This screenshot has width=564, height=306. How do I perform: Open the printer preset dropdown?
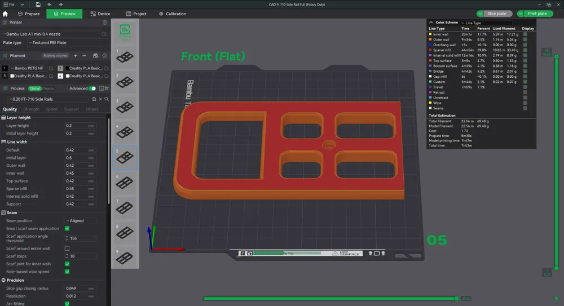[51, 34]
